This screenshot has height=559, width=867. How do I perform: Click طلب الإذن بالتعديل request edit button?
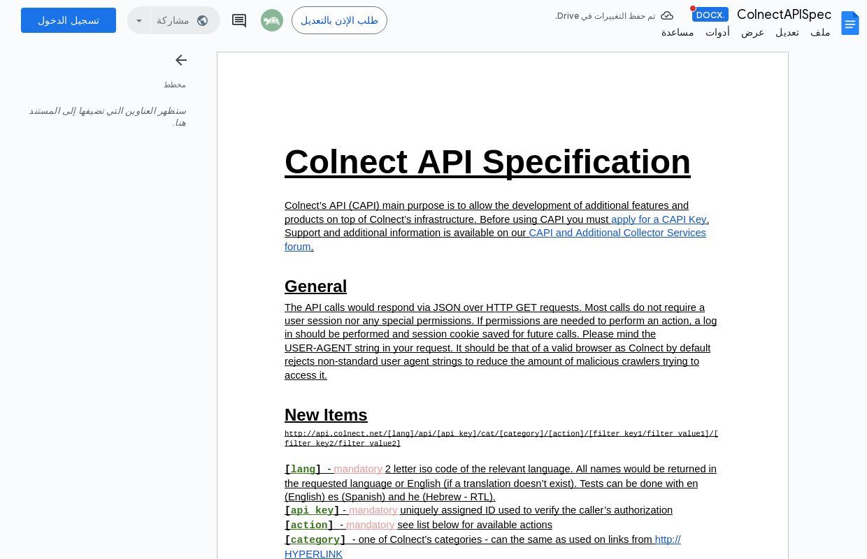339,20
